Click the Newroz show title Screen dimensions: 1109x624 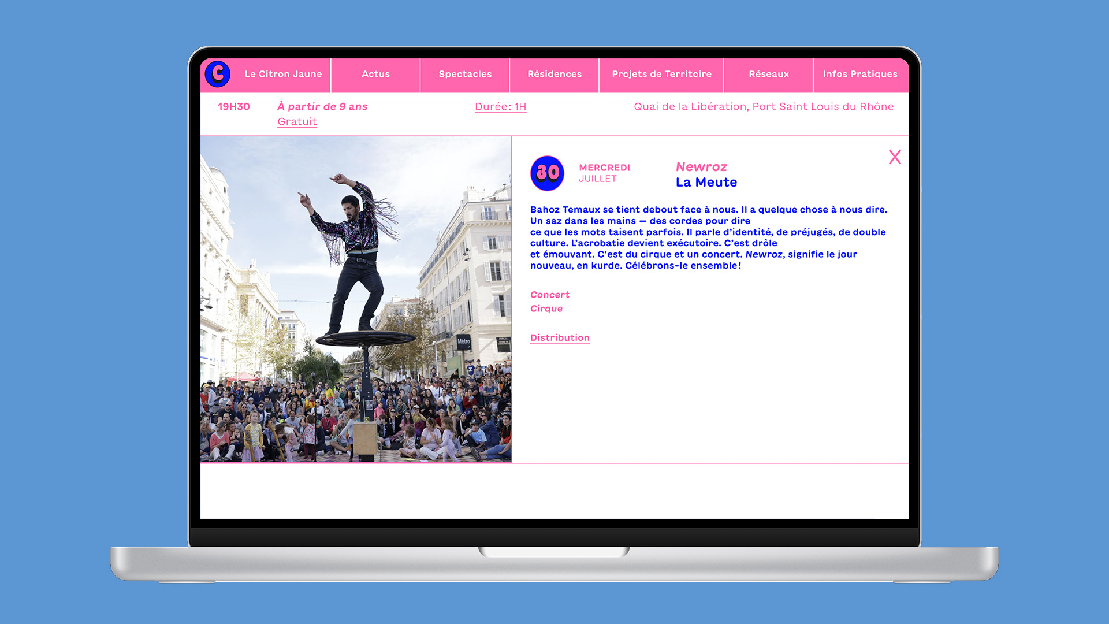[x=701, y=166]
